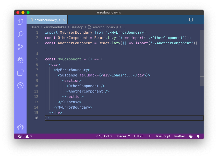
Task: Open the Search view
Action: point(20,34)
